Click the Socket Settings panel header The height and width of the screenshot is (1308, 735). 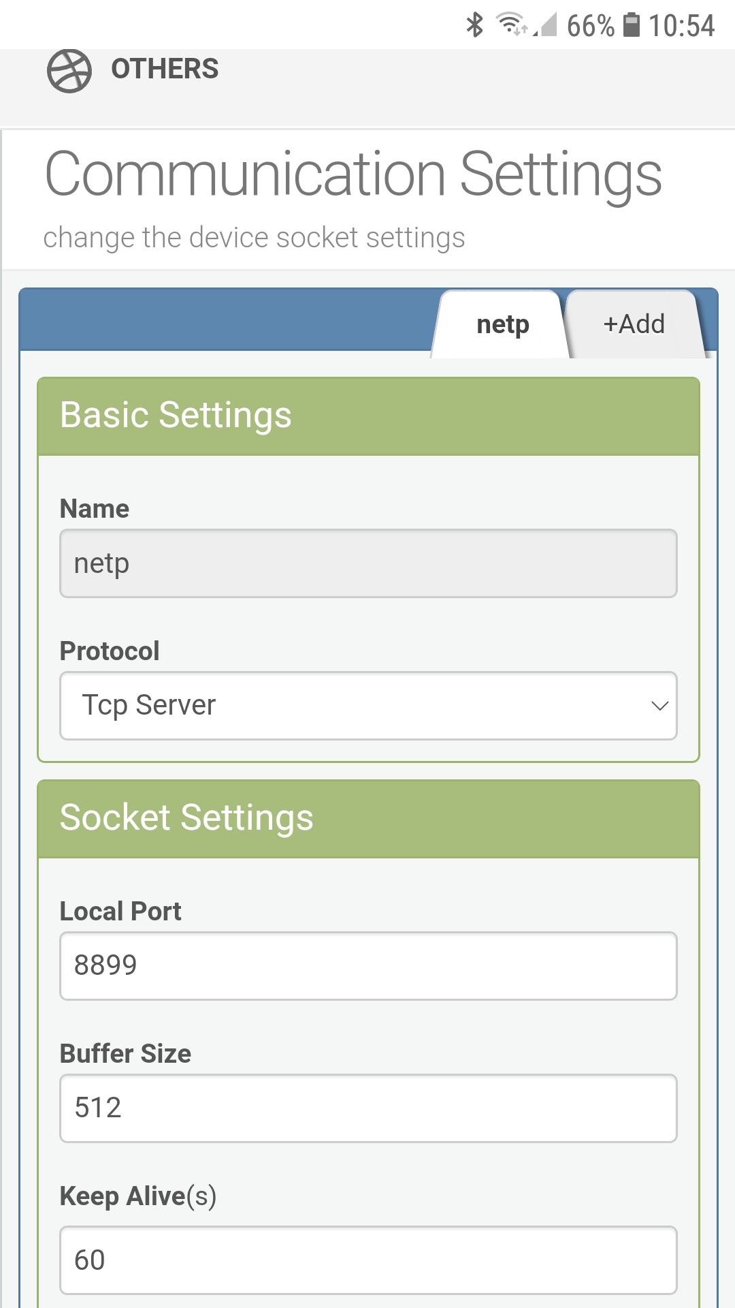point(367,818)
